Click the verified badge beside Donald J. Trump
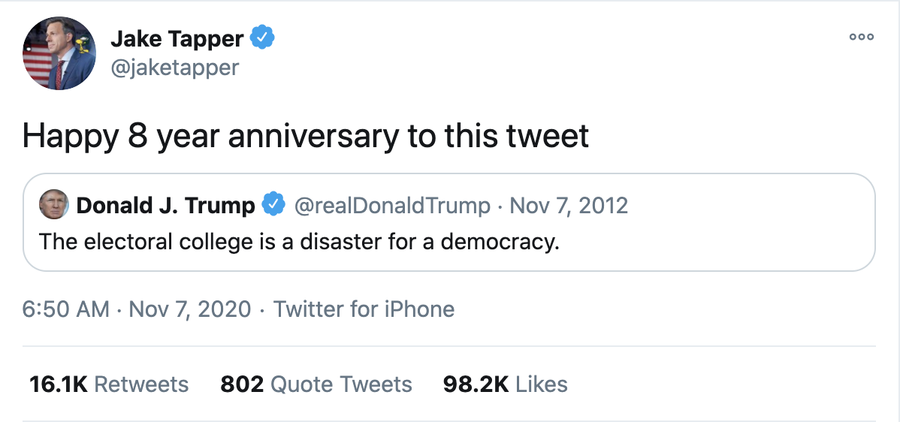This screenshot has width=900, height=422. pos(273,204)
